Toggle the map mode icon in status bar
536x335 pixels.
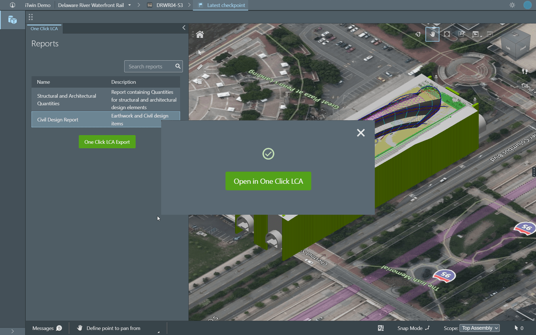tap(380, 328)
